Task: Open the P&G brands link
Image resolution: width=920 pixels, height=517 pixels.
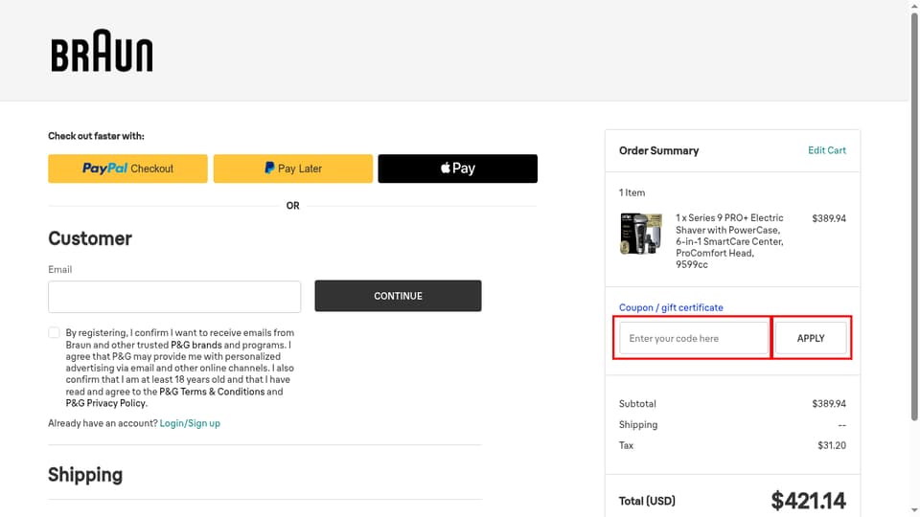Action: point(195,345)
